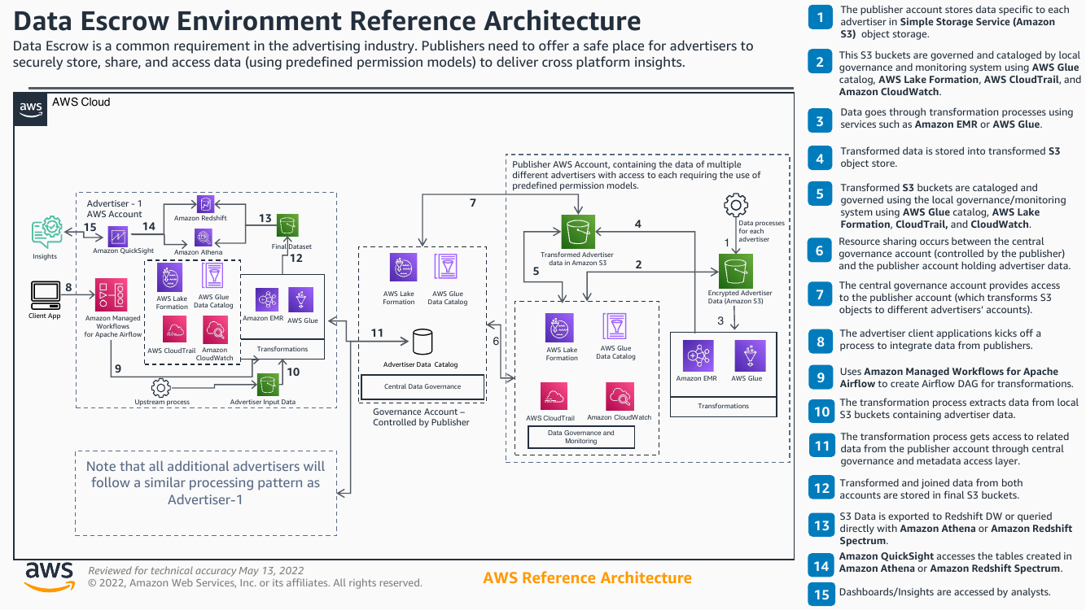Click 'Governance Account – Controlled by Publisher' caption
This screenshot has height=610, width=1086.
coord(421,417)
